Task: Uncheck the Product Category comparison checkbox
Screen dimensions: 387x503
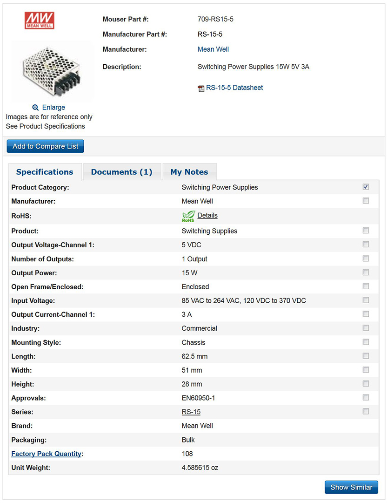Action: pyautogui.click(x=366, y=186)
